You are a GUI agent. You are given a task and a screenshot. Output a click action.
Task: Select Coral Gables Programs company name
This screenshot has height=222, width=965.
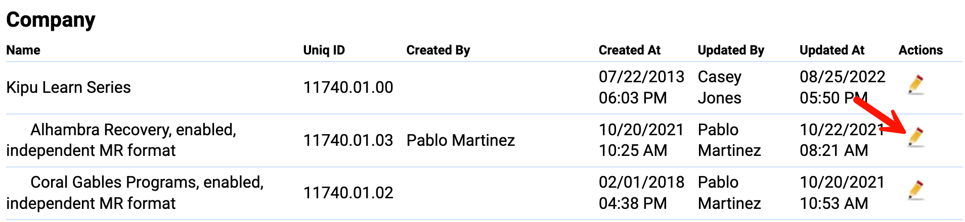[135, 193]
